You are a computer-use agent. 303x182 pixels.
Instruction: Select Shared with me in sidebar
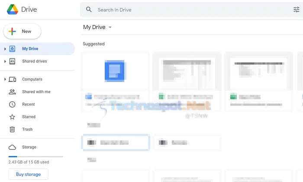pos(36,92)
